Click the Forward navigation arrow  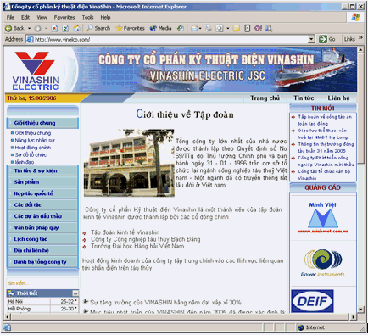37,28
